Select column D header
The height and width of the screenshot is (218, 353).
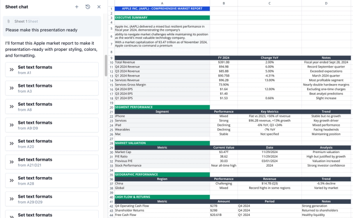326,3
